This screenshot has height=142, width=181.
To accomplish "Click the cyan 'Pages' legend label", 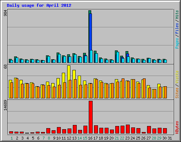I will click(x=177, y=43).
